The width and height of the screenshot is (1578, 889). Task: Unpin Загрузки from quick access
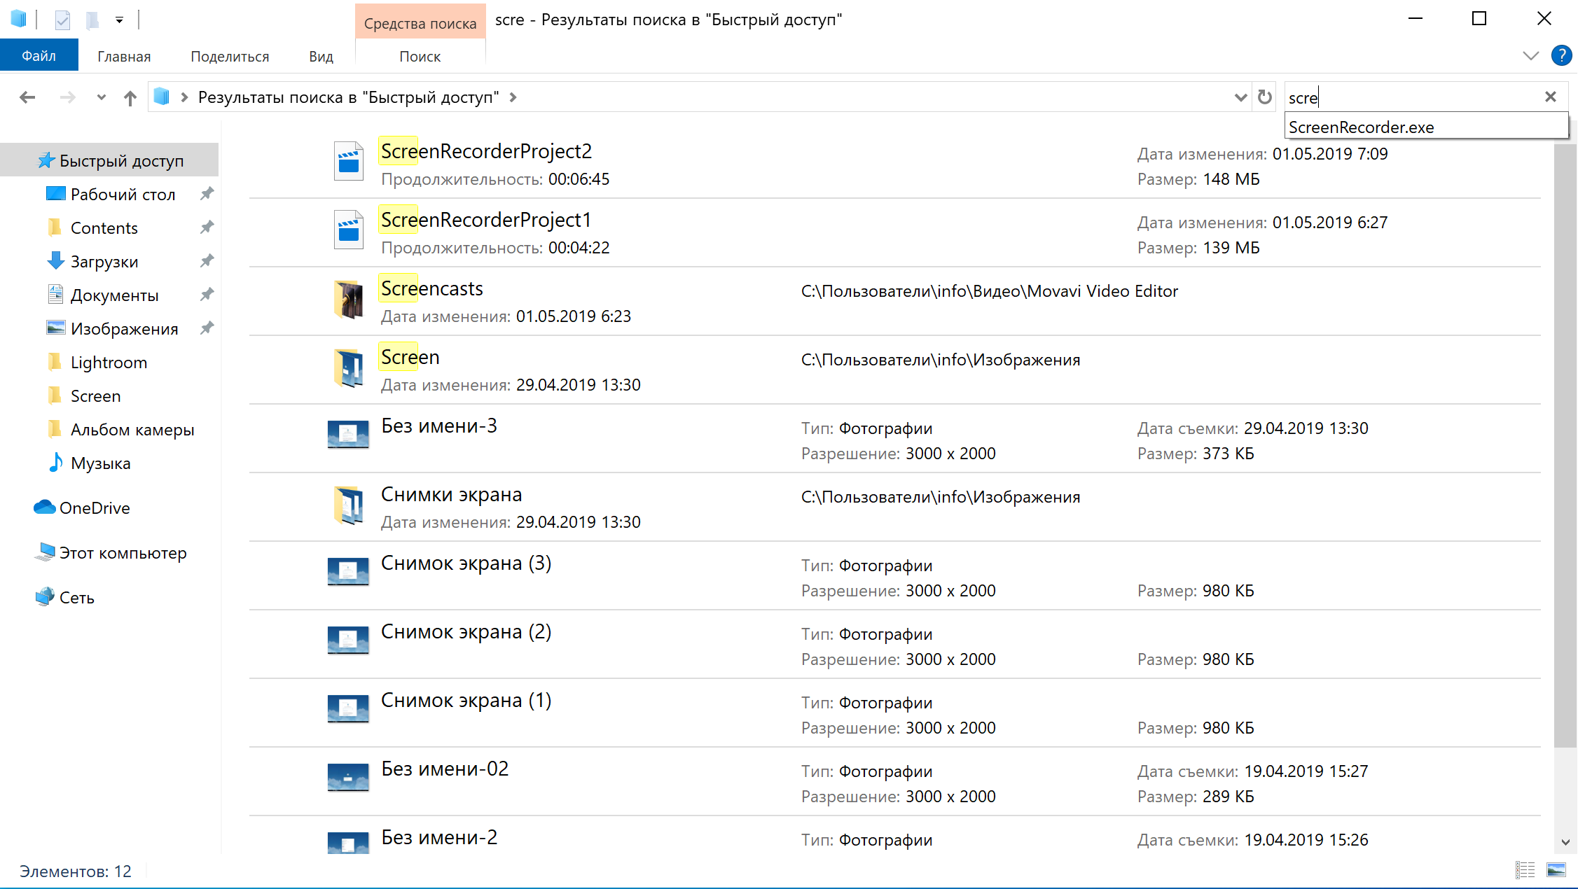coord(207,261)
